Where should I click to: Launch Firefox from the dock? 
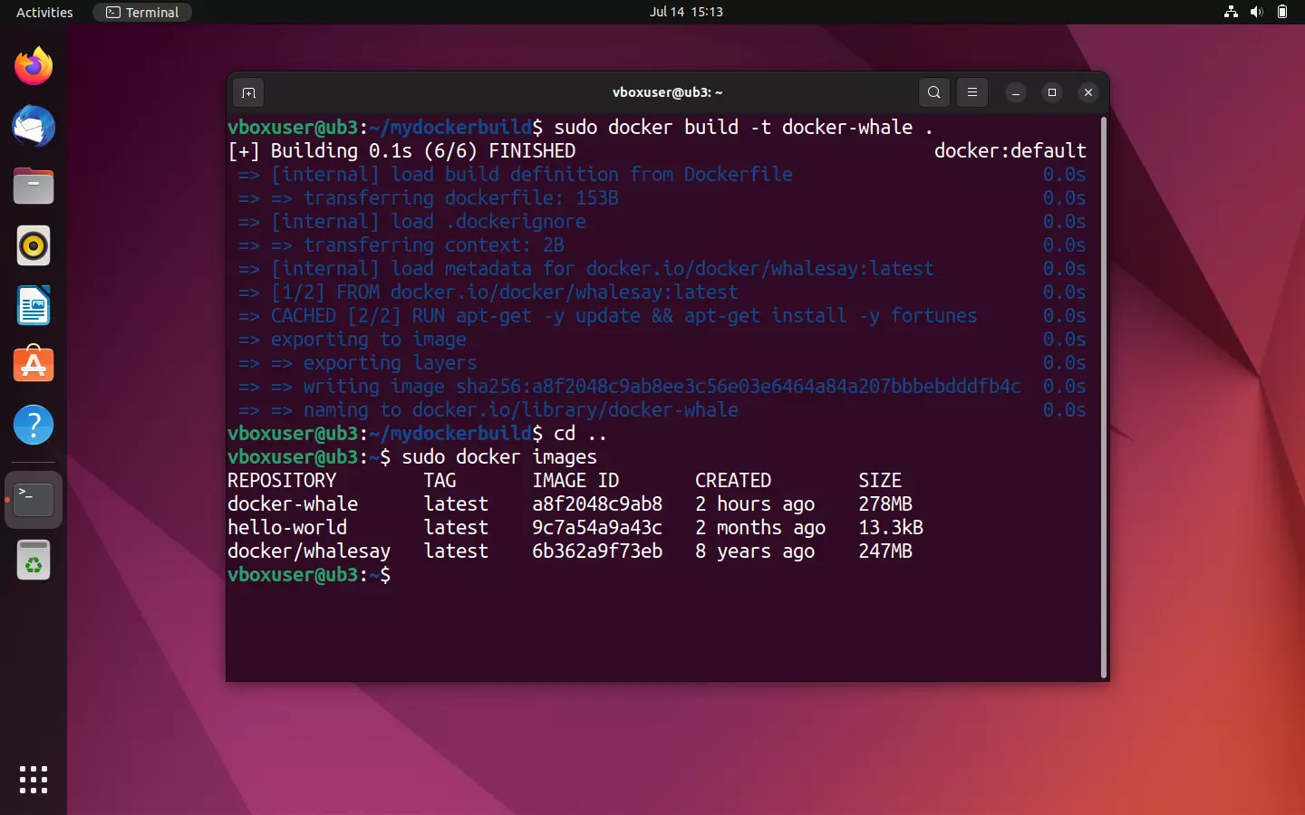pos(33,66)
